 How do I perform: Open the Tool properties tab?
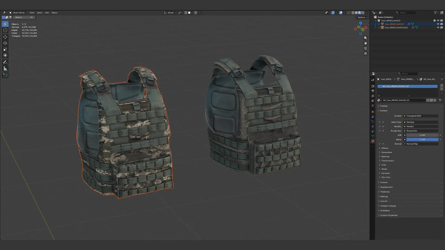point(373,80)
